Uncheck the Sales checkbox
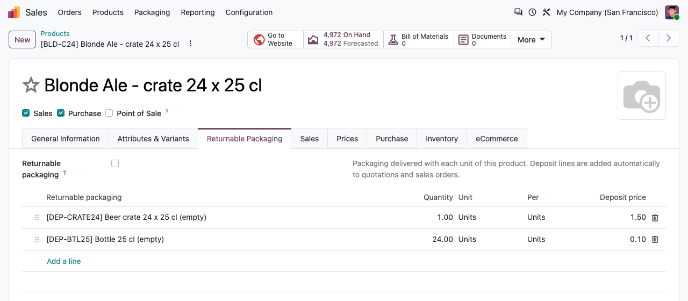 tap(26, 113)
